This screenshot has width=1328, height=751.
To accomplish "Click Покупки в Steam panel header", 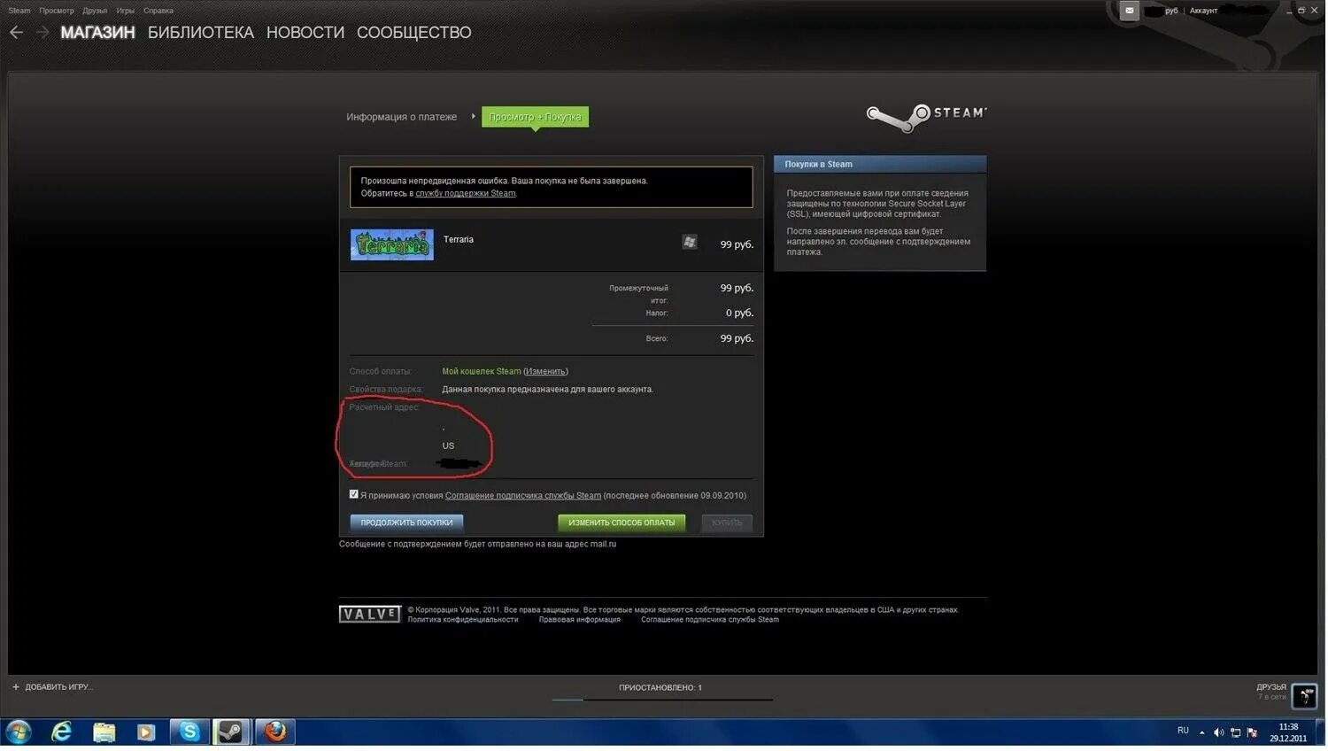I will [x=880, y=165].
